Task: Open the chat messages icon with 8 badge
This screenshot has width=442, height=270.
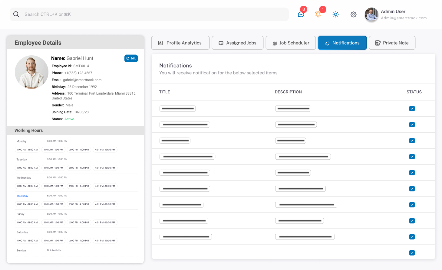Action: click(301, 14)
